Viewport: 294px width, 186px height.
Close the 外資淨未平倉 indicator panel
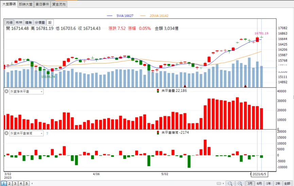(6, 91)
